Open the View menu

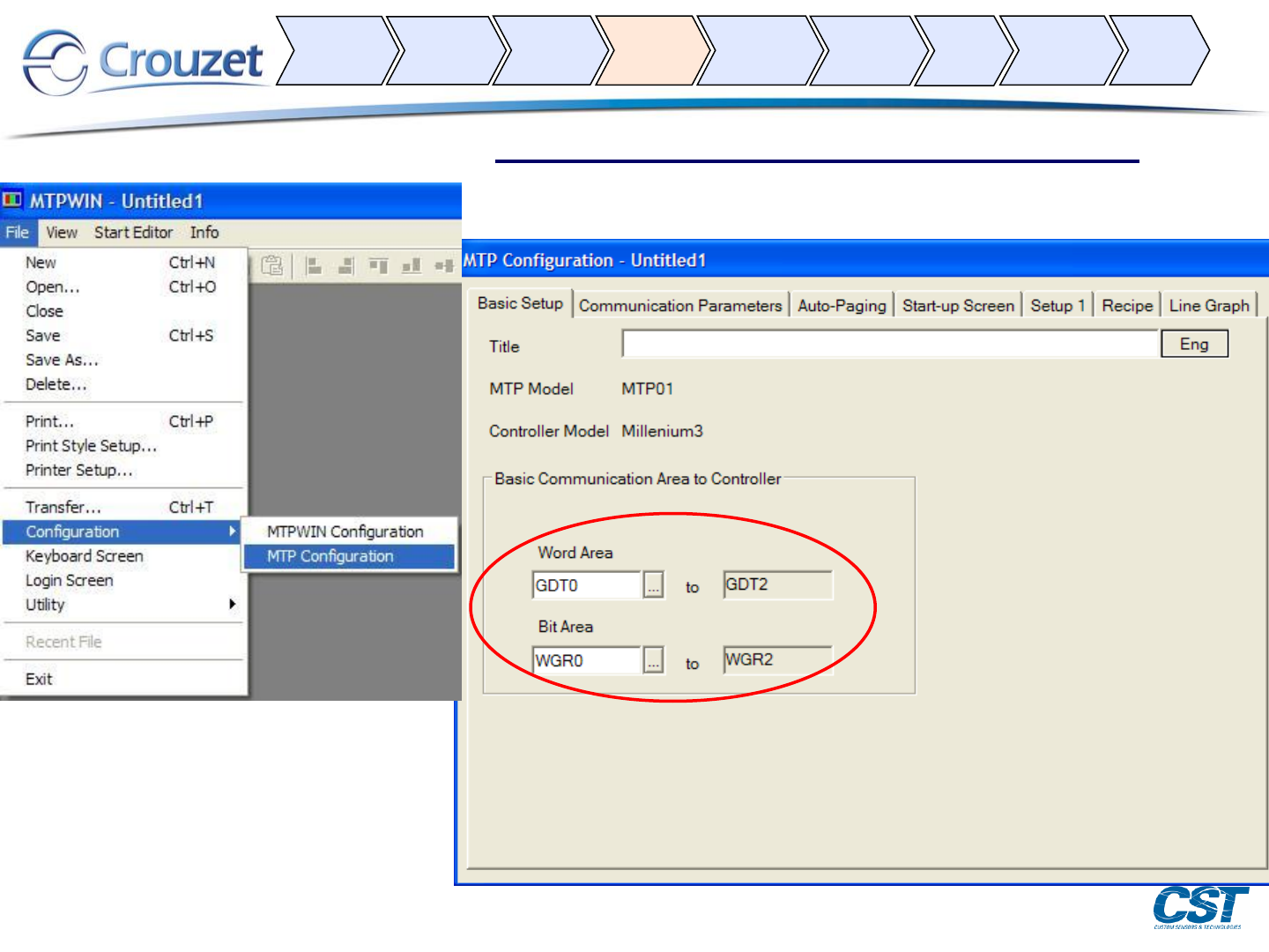point(62,233)
